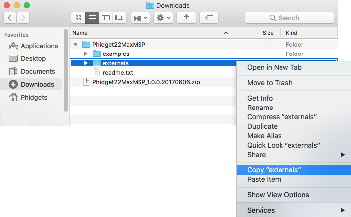Expand the externals folder
The width and height of the screenshot is (351, 217).
(86, 63)
